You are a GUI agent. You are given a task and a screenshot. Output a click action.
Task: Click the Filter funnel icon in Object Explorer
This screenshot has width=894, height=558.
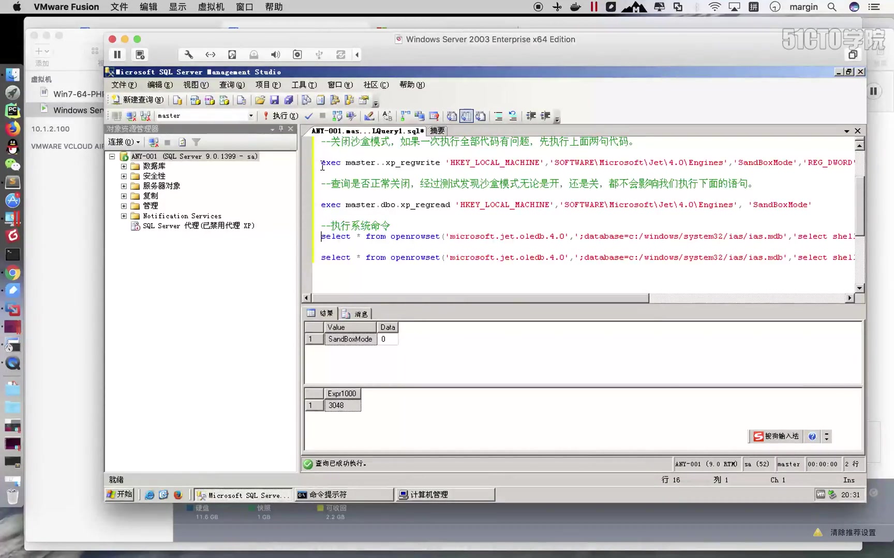(x=196, y=142)
